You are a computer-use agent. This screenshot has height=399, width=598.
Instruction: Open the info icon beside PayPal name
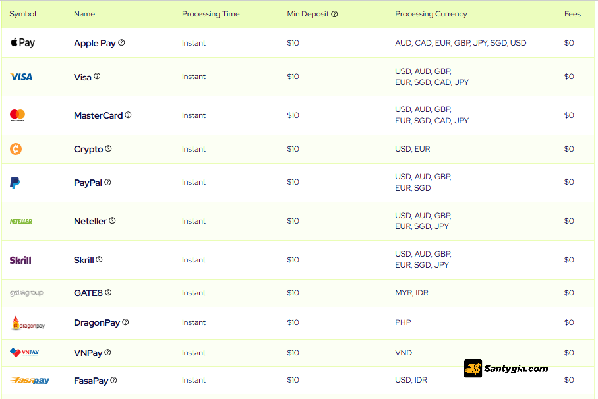[107, 182]
